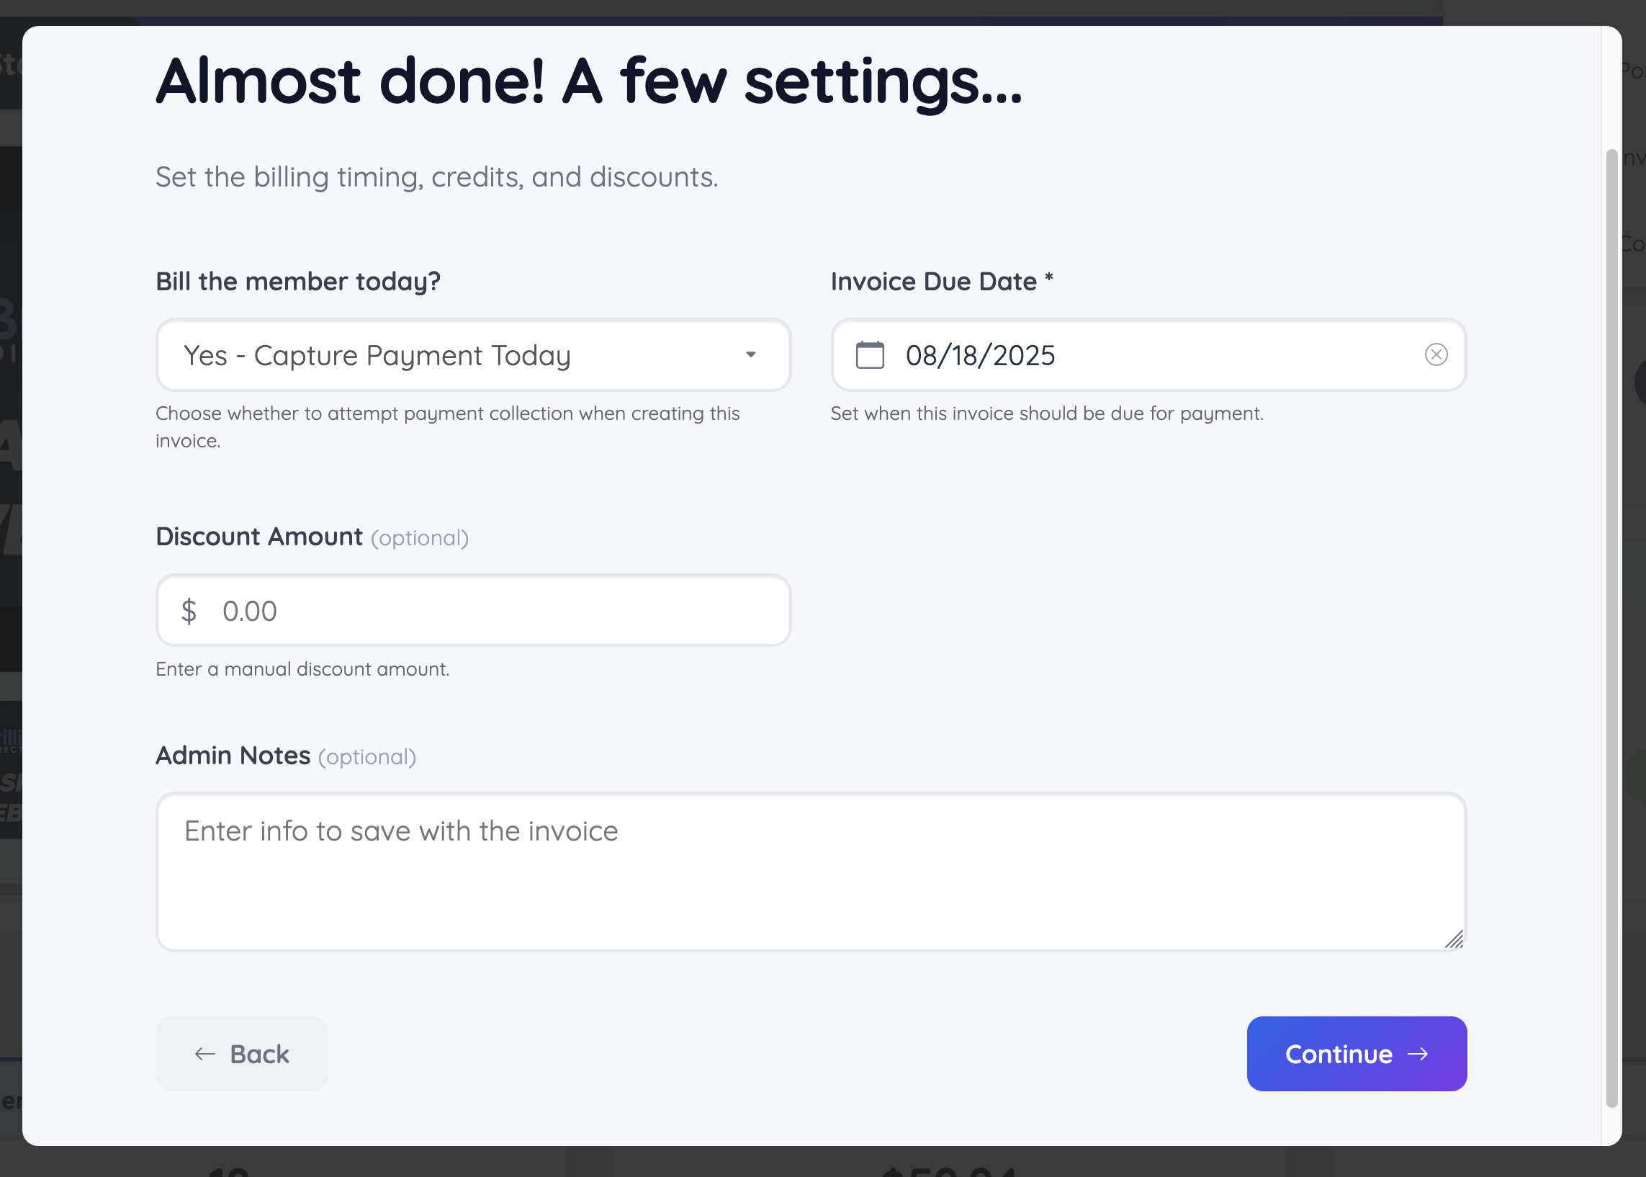Image resolution: width=1646 pixels, height=1177 pixels.
Task: Click the right arrow icon on Continue
Action: click(x=1418, y=1054)
